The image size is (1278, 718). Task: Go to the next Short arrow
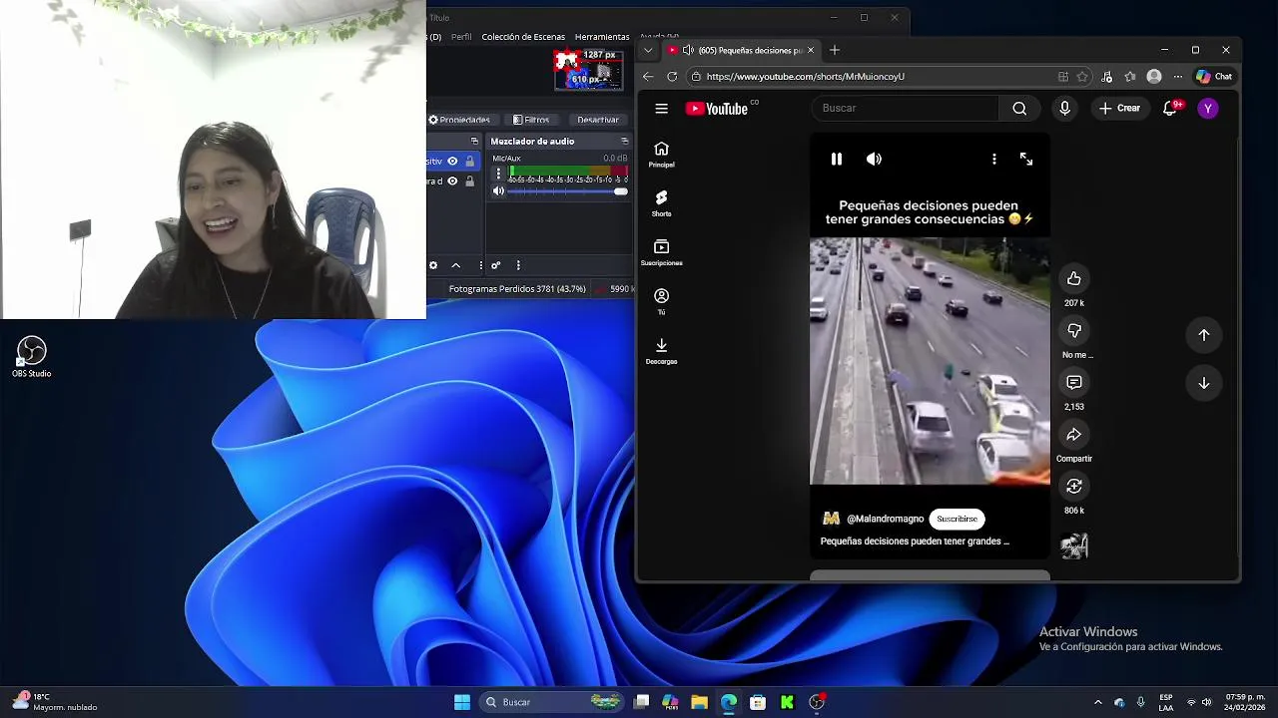[x=1204, y=383]
